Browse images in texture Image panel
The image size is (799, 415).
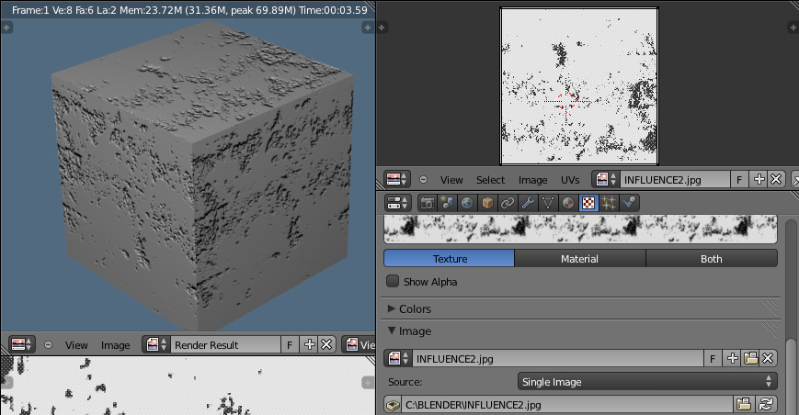coord(398,359)
